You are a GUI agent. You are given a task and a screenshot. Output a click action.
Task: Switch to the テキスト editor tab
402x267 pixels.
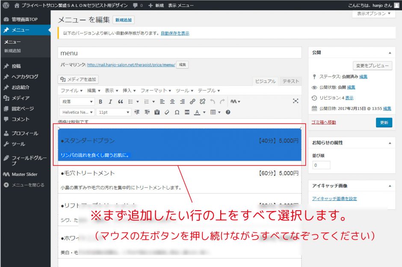[291, 81]
